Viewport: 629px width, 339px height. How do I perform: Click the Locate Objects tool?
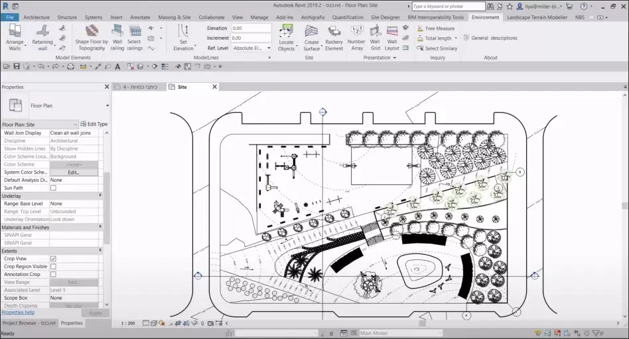(286, 37)
